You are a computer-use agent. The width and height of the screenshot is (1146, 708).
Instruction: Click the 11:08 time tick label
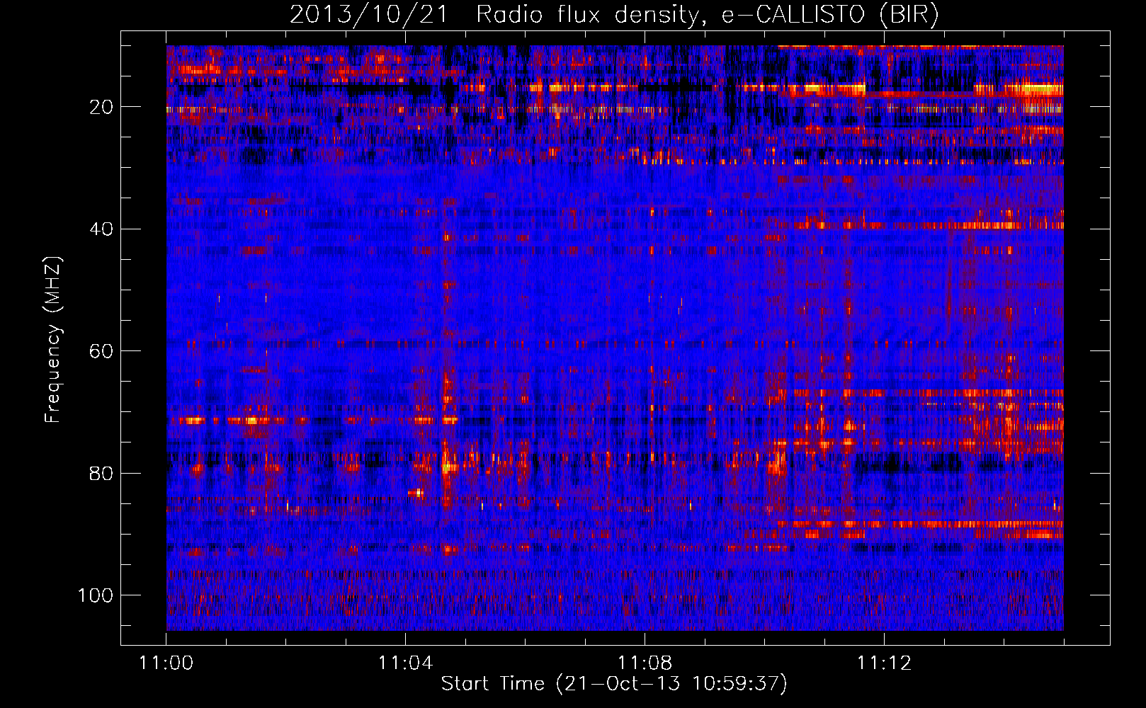[645, 663]
